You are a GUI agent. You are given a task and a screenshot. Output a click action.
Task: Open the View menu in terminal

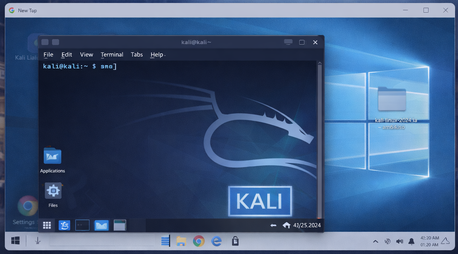(x=86, y=55)
